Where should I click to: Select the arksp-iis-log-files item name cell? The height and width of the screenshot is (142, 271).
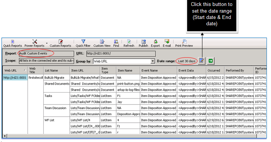(128, 90)
